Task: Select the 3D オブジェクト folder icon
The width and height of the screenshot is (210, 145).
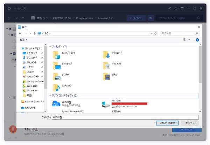Action: tap(56, 55)
